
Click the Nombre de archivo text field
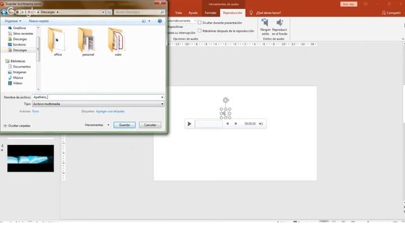click(96, 97)
